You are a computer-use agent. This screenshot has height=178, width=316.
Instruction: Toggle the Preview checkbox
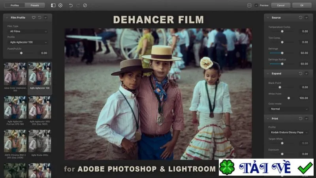click(256, 6)
